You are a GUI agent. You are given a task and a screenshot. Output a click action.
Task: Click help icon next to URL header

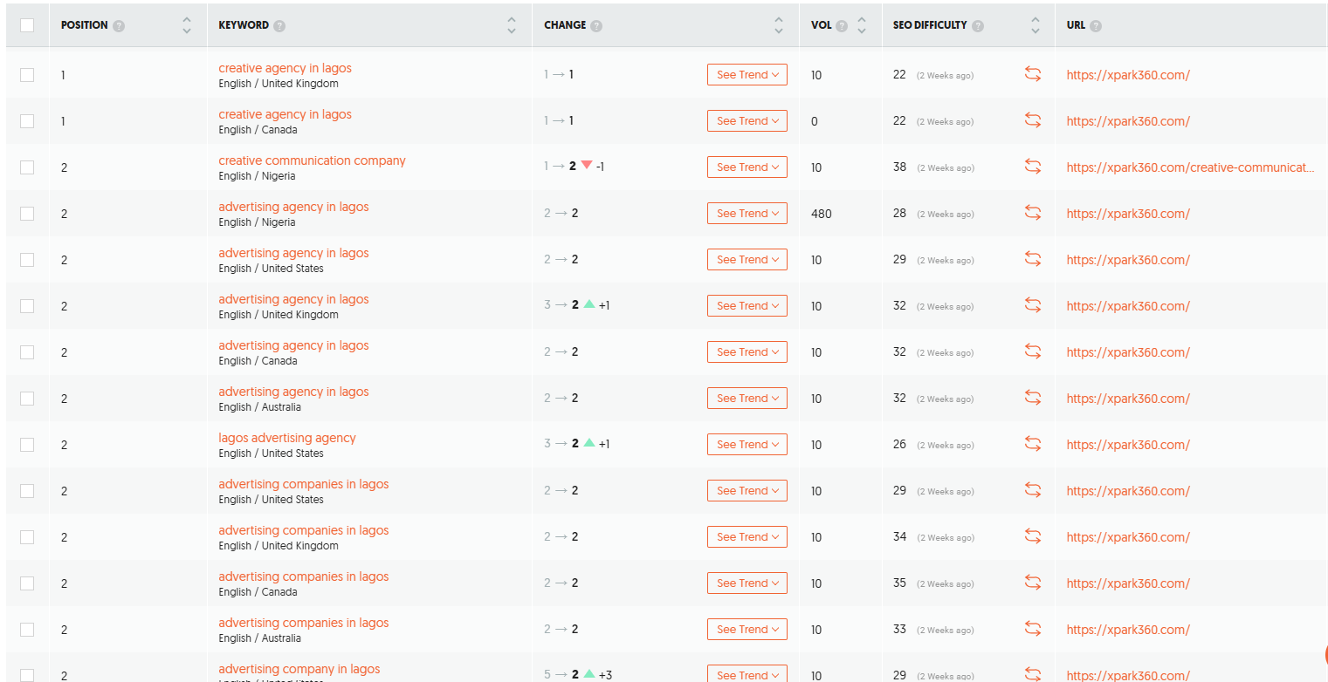coord(1096,25)
